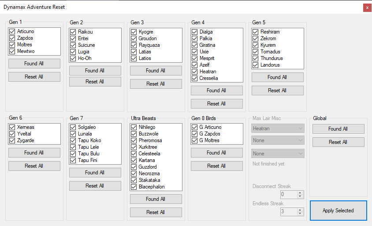372x226 pixels.
Task: Close the Dynamax Adventure Reset window
Action: pos(367,8)
